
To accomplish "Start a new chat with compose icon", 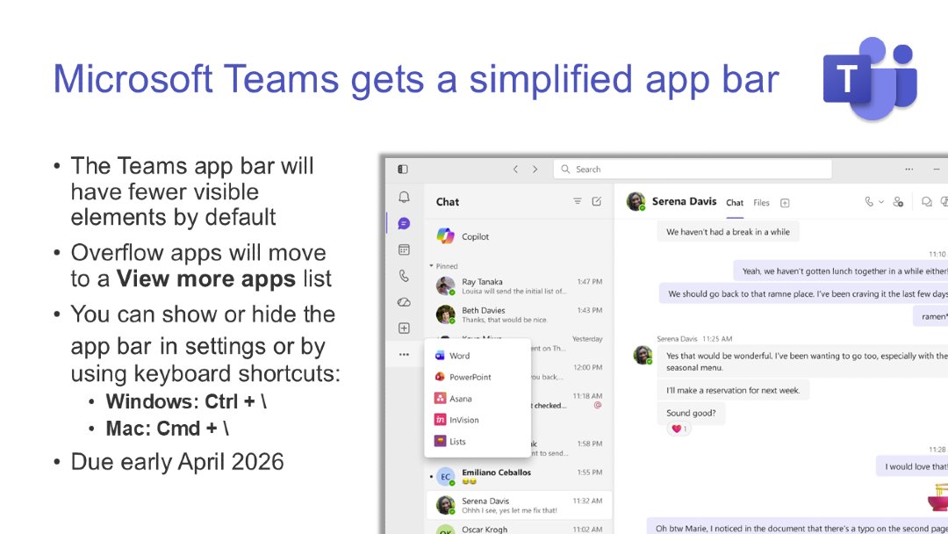I will click(597, 201).
